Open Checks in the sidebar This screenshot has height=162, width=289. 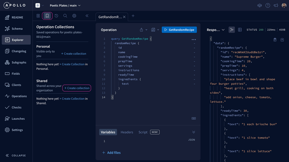[x=16, y=107]
